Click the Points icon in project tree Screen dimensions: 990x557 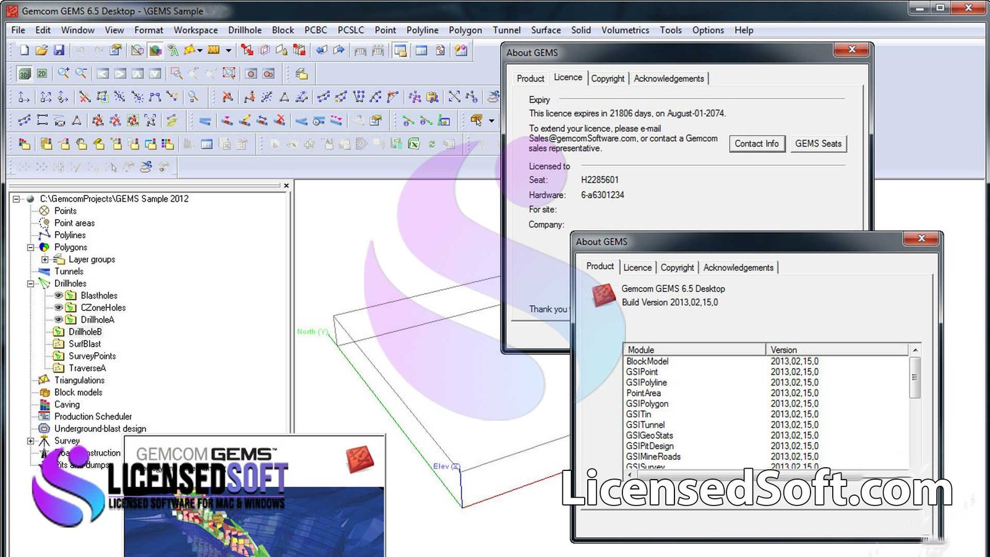click(44, 210)
